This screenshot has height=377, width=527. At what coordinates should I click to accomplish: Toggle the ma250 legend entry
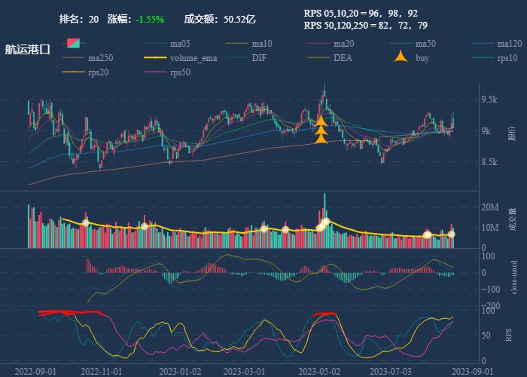click(x=74, y=58)
